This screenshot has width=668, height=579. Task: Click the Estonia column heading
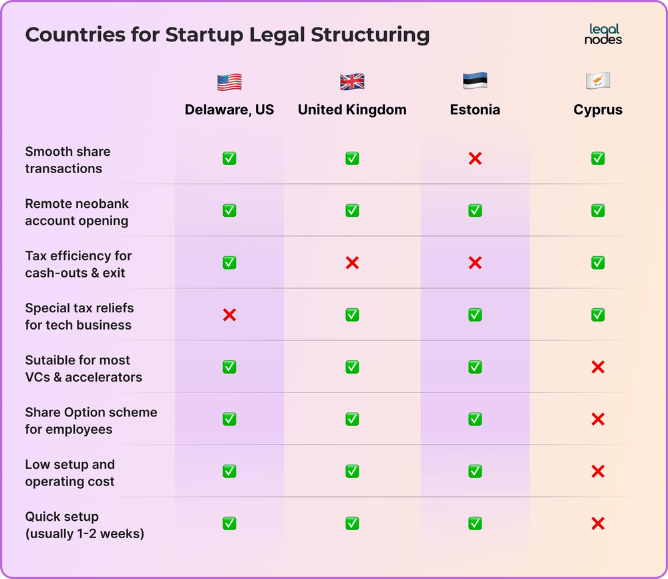pos(475,110)
